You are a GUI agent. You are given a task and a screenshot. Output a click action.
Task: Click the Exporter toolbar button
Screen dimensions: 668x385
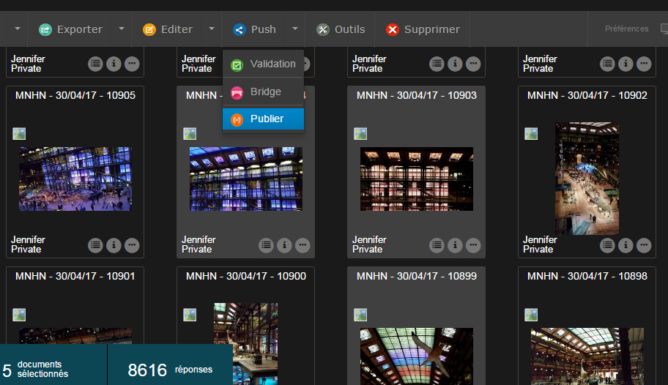pos(71,29)
